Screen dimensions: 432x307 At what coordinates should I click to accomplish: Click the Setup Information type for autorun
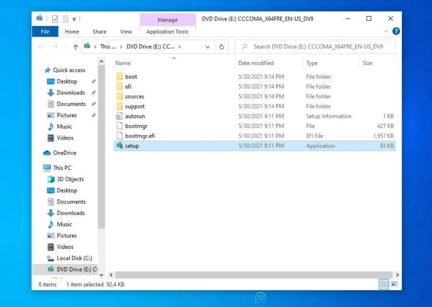point(328,116)
